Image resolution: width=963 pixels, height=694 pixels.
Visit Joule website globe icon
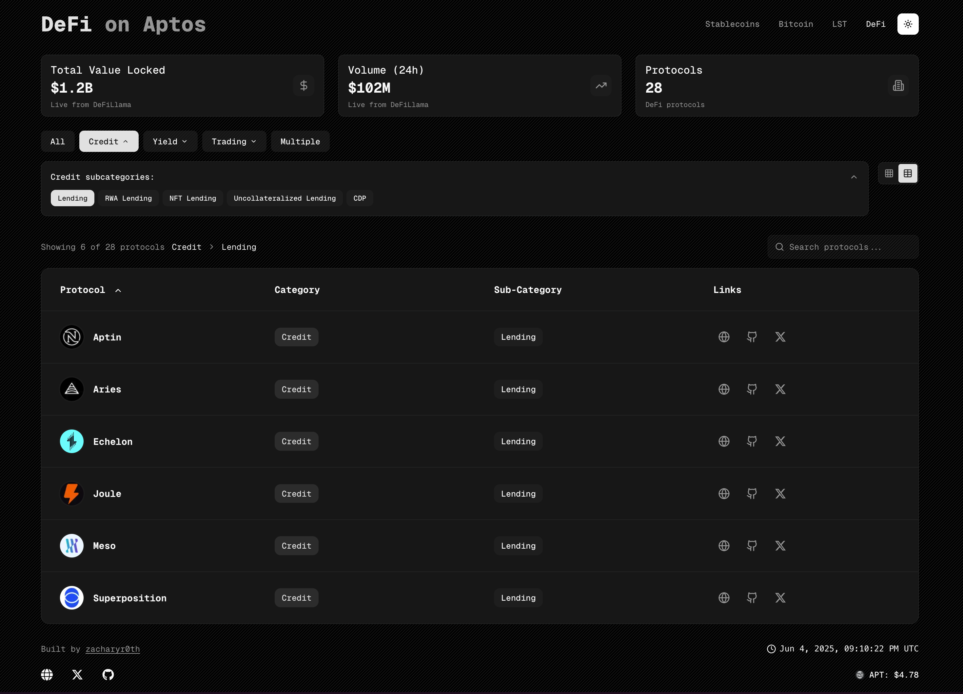(x=724, y=493)
